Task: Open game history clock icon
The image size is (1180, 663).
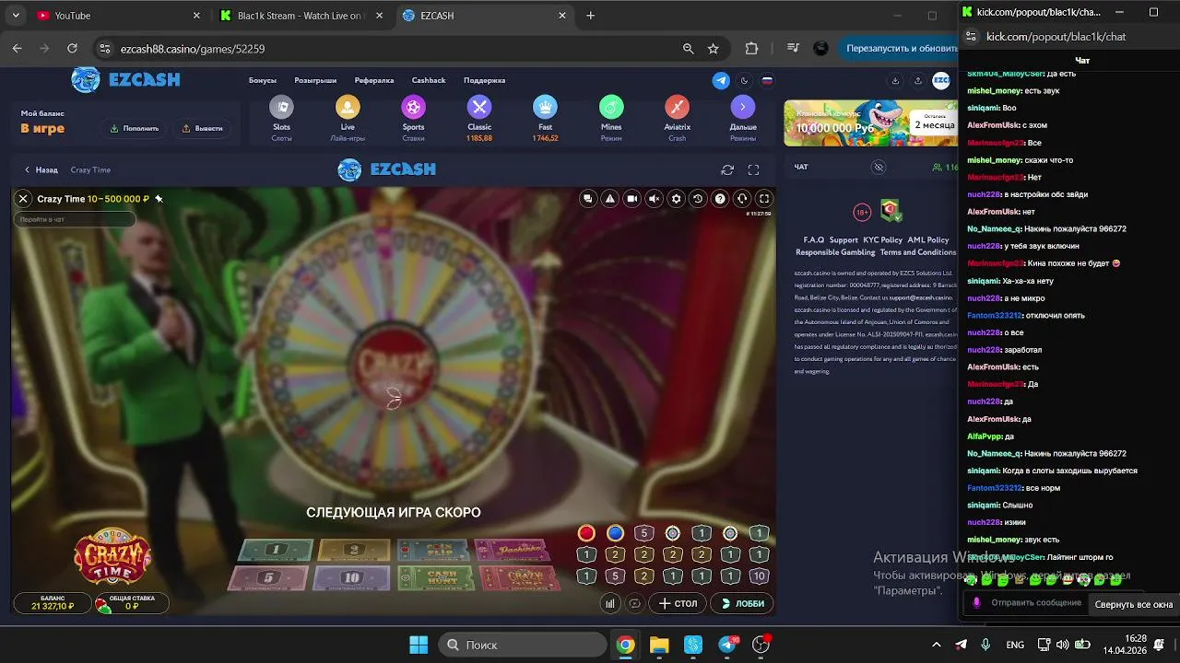Action: pyautogui.click(x=698, y=198)
